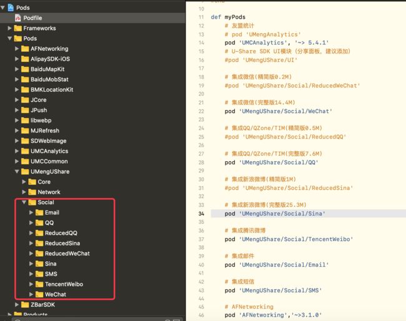Screen dimensions: 406x321
Task: Click commented # pod 'UMengAnalytics' line
Action: [263, 34]
